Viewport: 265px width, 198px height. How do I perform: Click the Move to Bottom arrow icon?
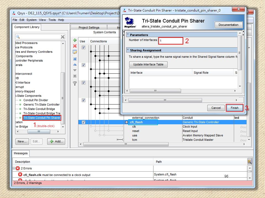tap(75, 76)
